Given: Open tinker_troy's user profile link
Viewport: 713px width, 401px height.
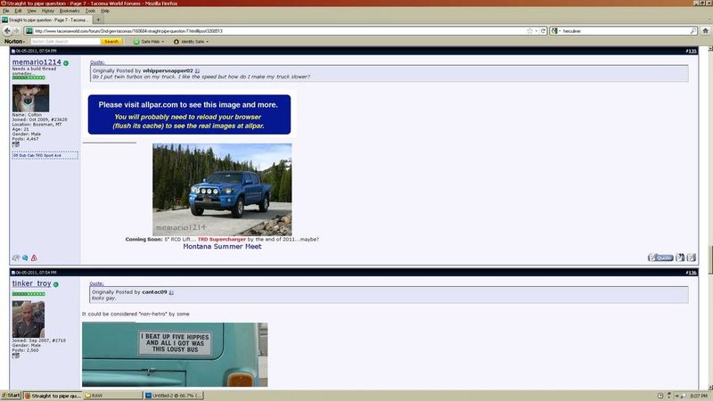Looking at the screenshot, I should 31,283.
